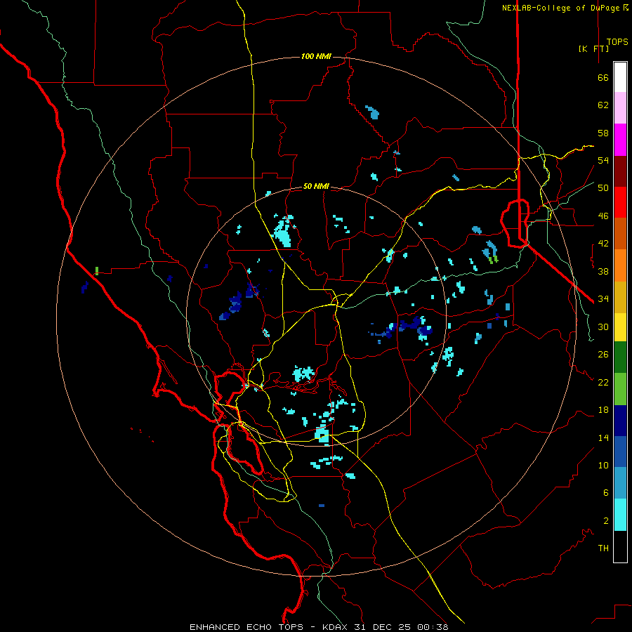Click the black TH legend swatch
The height and width of the screenshot is (632, 632).
coord(620,546)
